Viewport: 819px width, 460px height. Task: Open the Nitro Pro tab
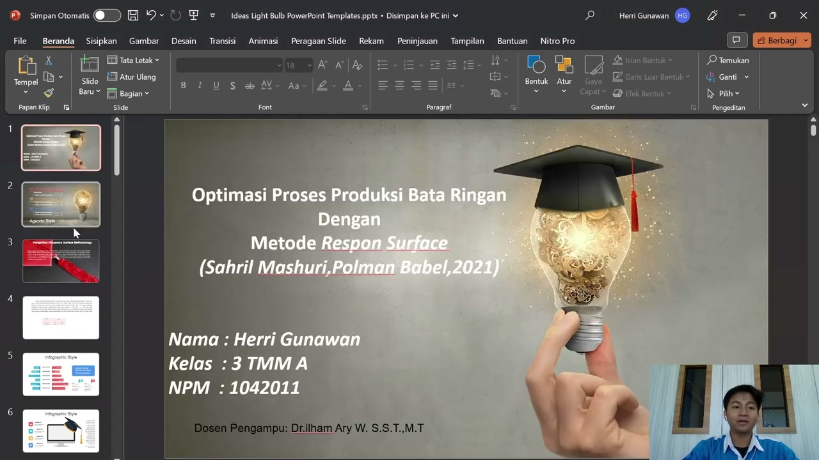click(x=557, y=41)
